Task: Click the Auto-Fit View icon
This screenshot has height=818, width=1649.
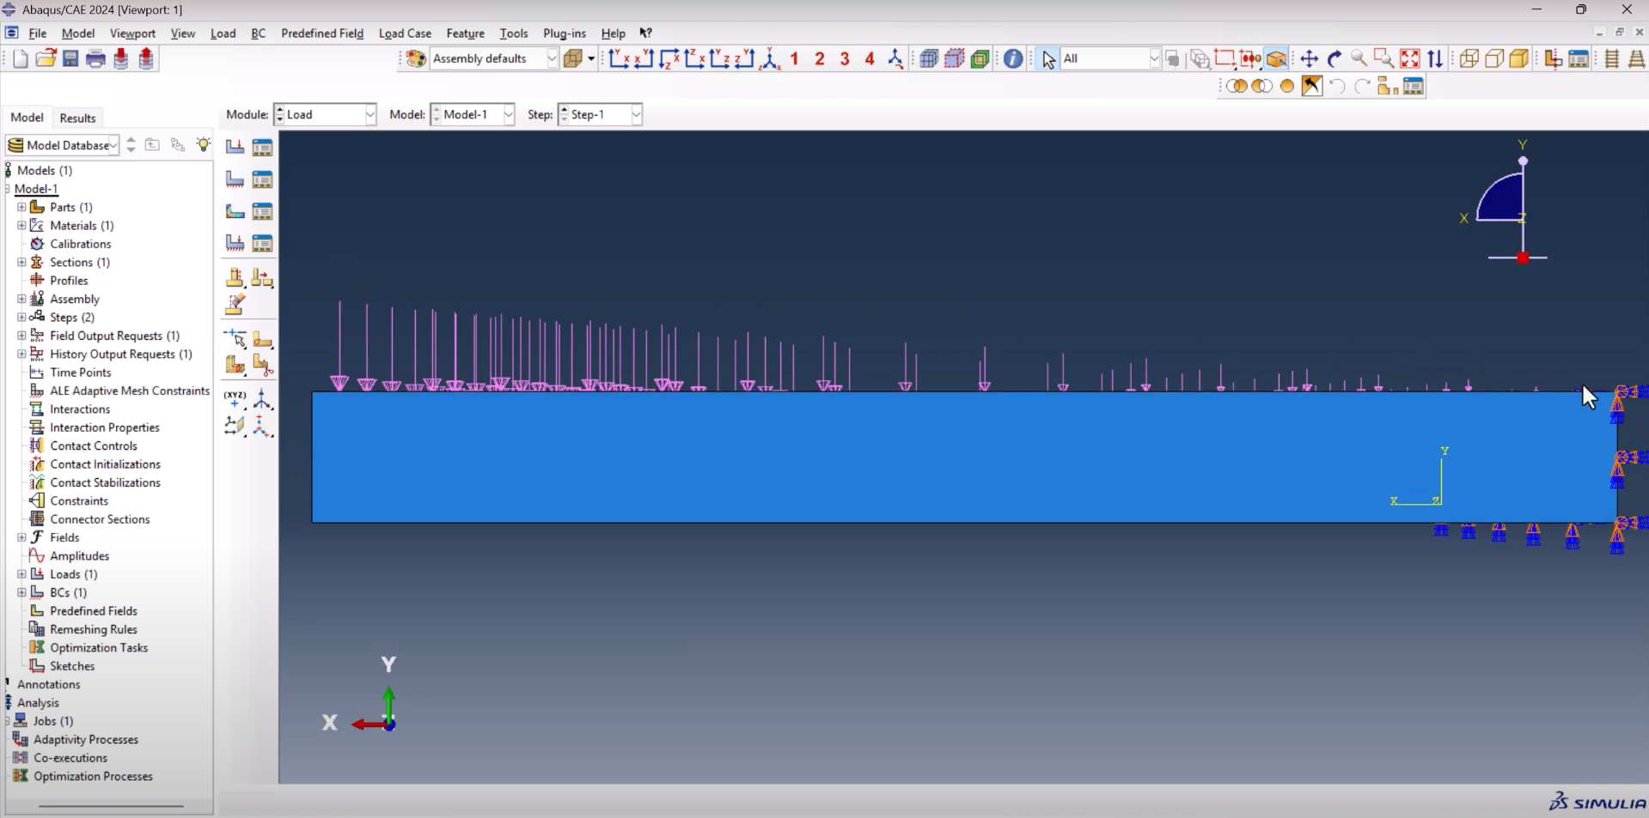Action: pos(1410,58)
